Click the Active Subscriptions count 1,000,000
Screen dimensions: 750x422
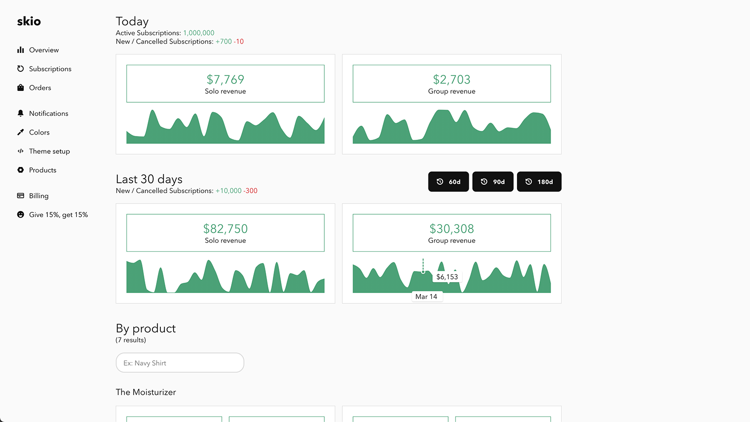click(198, 33)
